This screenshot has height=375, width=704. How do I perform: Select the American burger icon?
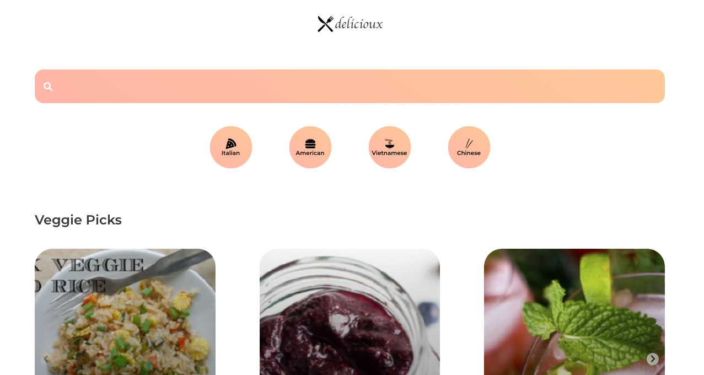tap(310, 143)
